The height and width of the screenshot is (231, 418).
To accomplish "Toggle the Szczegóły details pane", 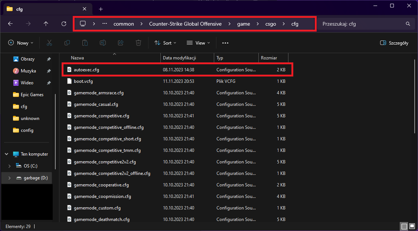I will pos(394,43).
